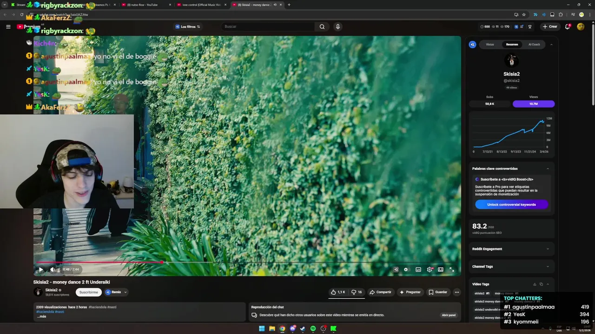
Task: Activate voice search microphone
Action: point(338,26)
